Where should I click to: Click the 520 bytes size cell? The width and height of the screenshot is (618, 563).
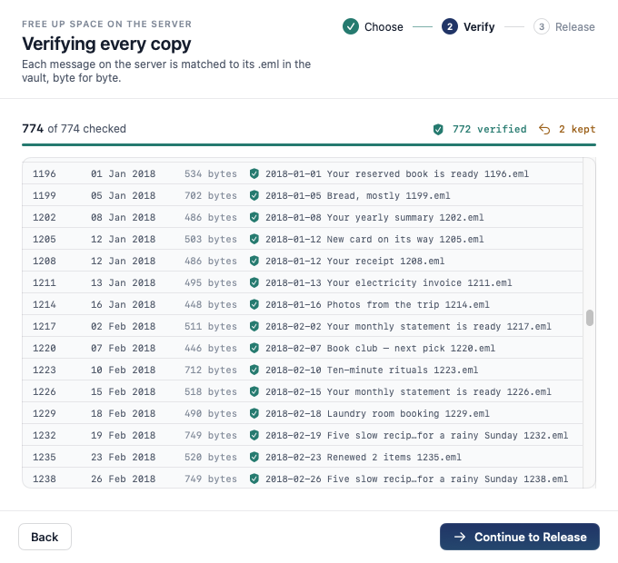[x=211, y=457]
